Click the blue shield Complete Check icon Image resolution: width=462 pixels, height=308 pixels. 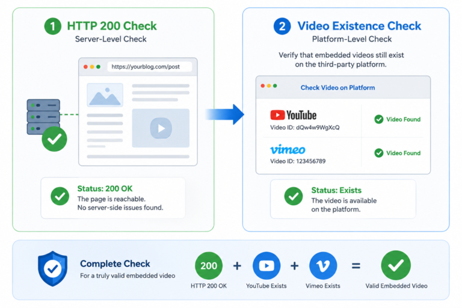click(x=53, y=268)
